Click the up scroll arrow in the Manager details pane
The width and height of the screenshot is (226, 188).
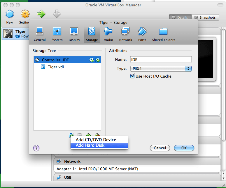pos(224,173)
